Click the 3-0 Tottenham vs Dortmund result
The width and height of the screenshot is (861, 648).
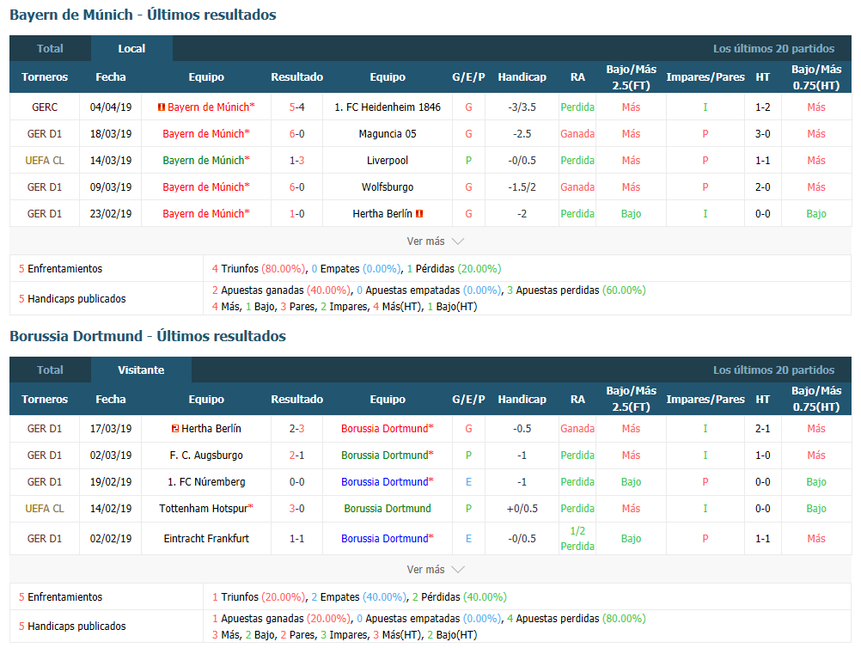click(297, 509)
